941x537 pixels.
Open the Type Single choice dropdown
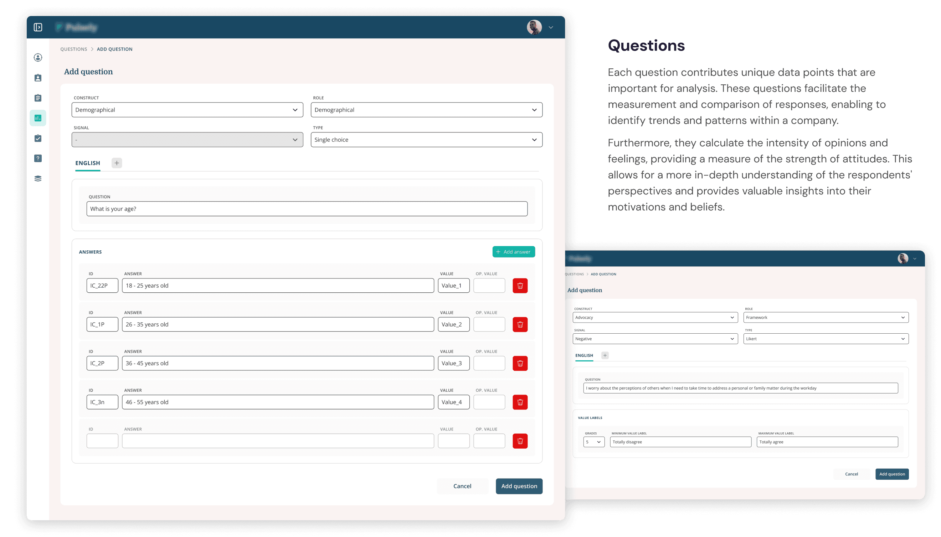click(x=426, y=140)
